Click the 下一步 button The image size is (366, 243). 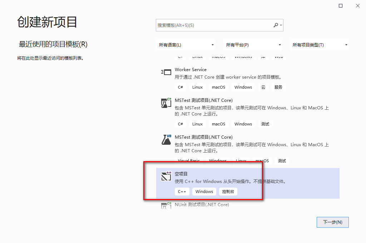(x=332, y=222)
